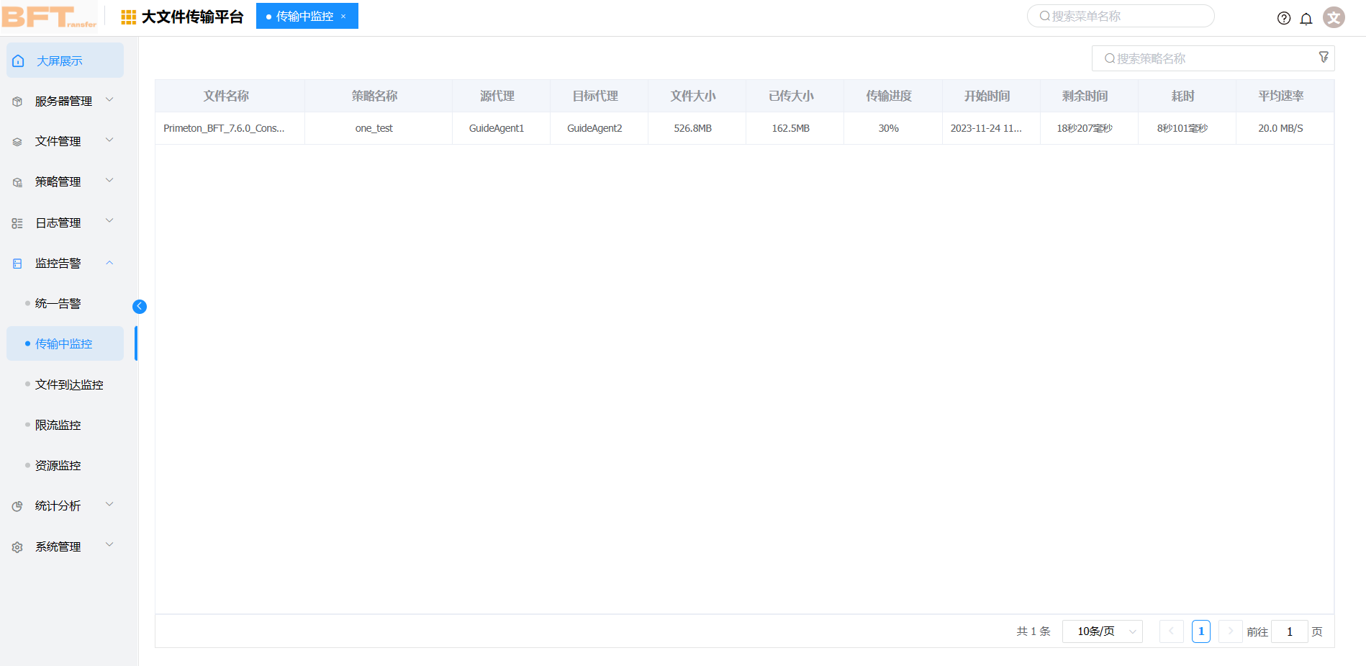Focus the 搜索策略名称 search field
This screenshot has width=1366, height=666.
pyautogui.click(x=1213, y=58)
